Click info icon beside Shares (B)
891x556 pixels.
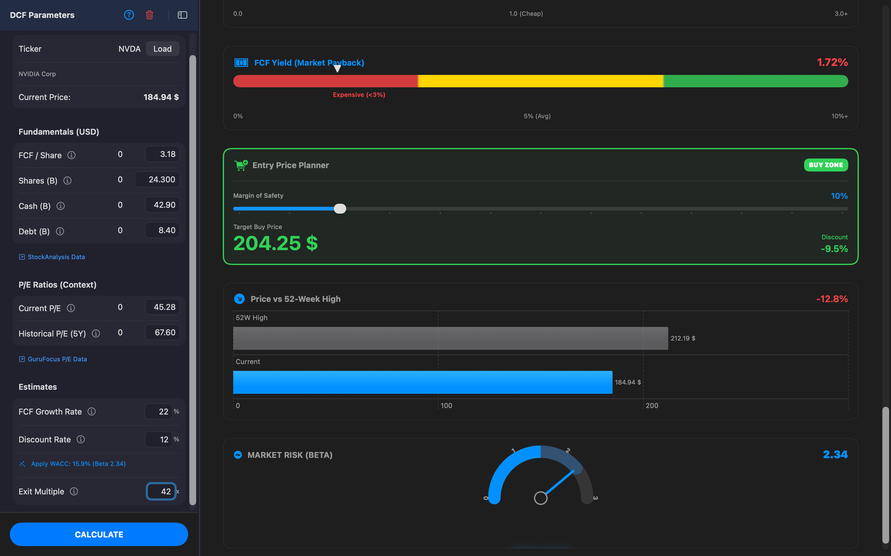[67, 180]
